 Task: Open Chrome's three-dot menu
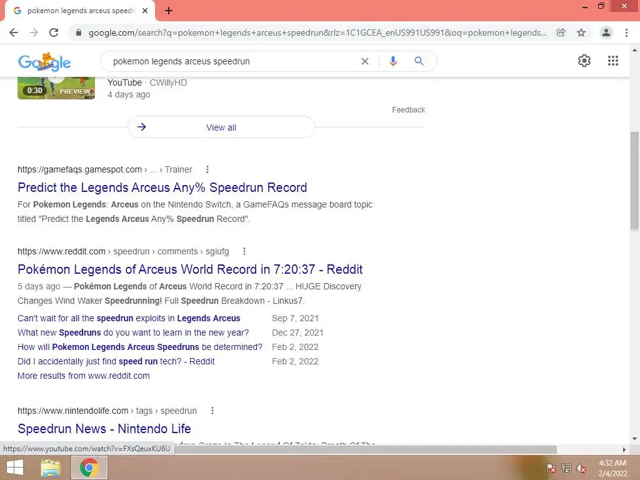pos(626,32)
